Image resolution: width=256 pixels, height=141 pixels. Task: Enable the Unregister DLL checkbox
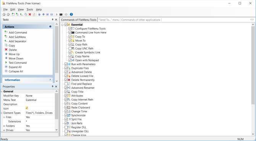pyautogui.click(x=66, y=131)
